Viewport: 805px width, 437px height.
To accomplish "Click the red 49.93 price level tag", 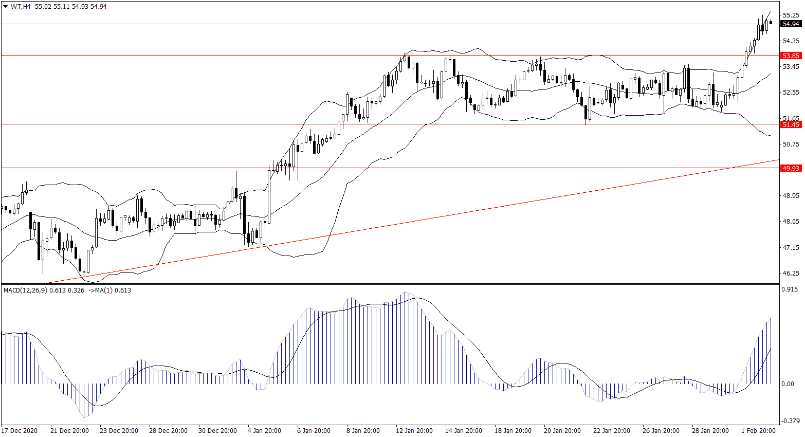I will tap(790, 168).
